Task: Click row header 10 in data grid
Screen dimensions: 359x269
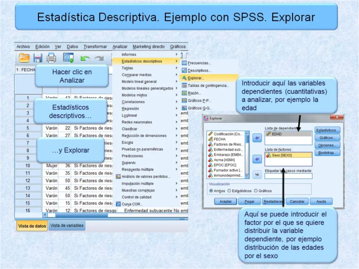Action: point(28,165)
